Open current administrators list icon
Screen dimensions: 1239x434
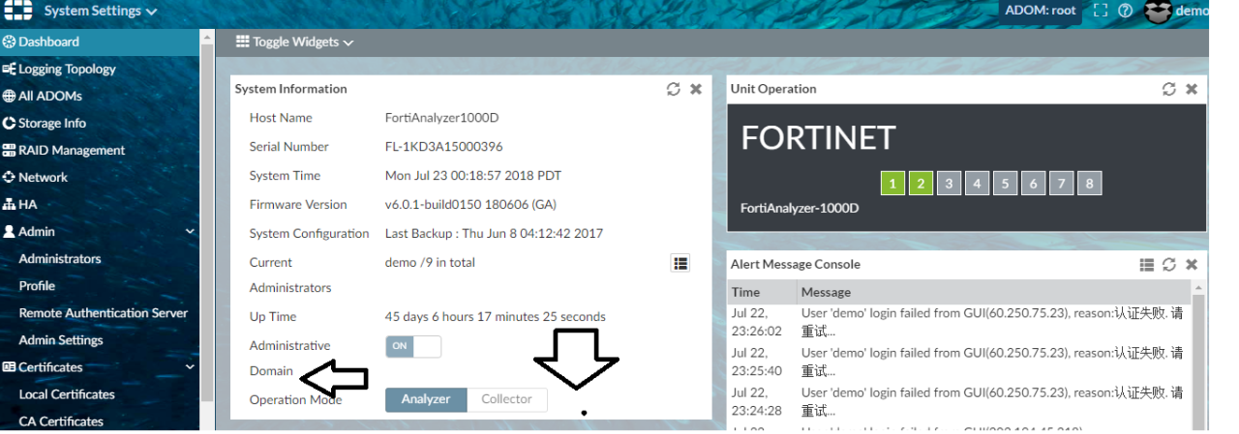pos(680,263)
